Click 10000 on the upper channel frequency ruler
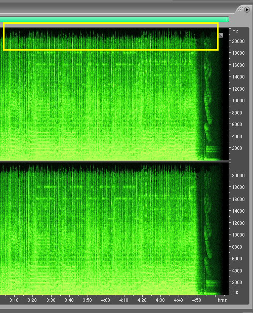 click(x=238, y=101)
